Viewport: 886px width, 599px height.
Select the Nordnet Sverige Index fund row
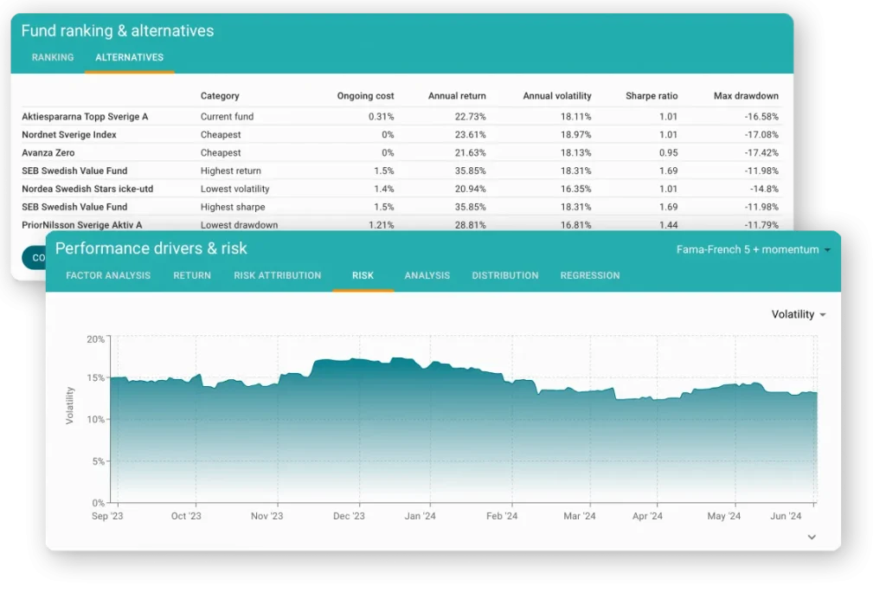[x=69, y=134]
